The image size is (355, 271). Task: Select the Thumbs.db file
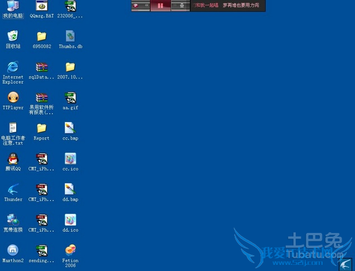[x=70, y=39]
